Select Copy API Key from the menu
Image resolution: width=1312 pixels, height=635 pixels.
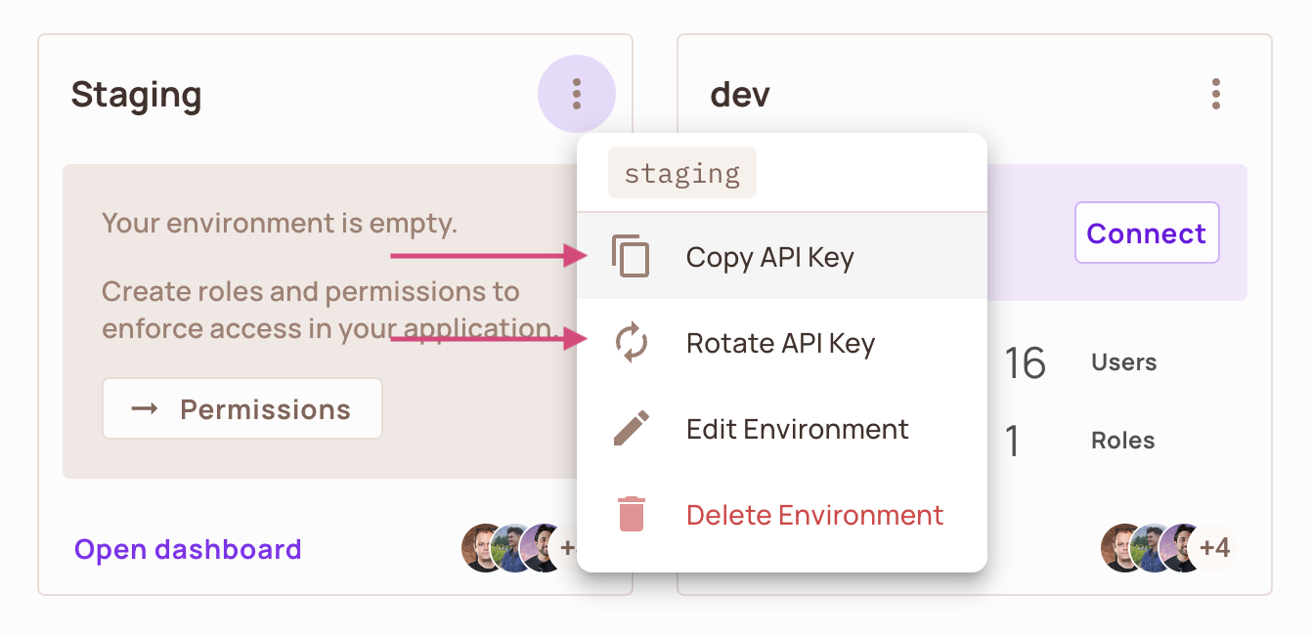click(769, 257)
